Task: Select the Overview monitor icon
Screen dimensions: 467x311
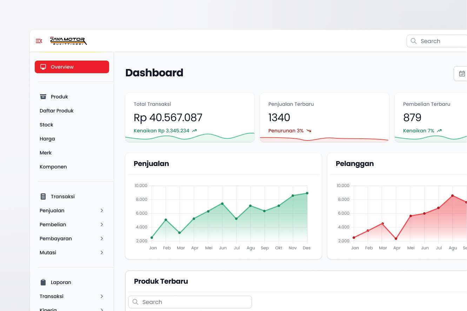Action: (43, 67)
